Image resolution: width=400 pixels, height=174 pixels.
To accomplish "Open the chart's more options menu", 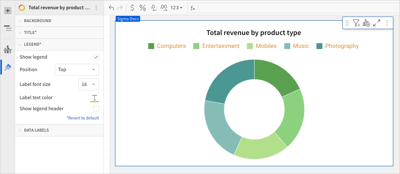I will pyautogui.click(x=387, y=23).
